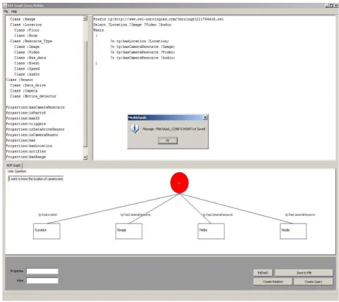Select 'Properties:hasLocation' in the list
This screenshot has width=339, height=302.
click(29, 146)
